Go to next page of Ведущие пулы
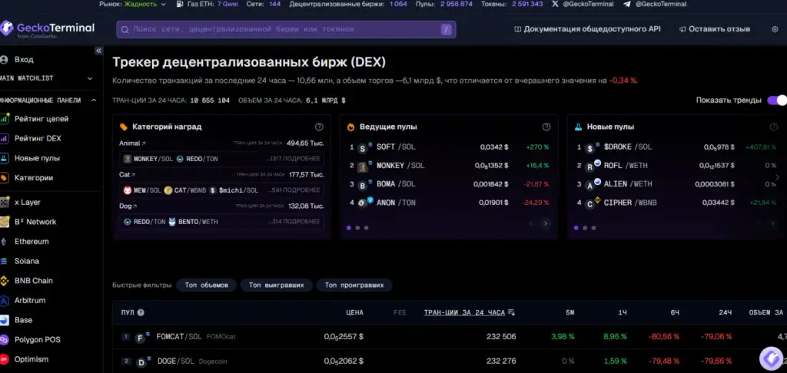 click(546, 223)
